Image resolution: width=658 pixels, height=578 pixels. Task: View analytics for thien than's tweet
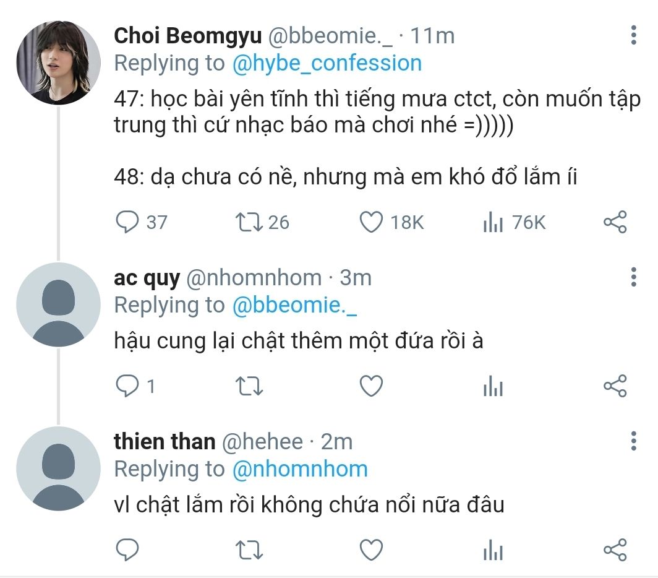click(x=493, y=549)
